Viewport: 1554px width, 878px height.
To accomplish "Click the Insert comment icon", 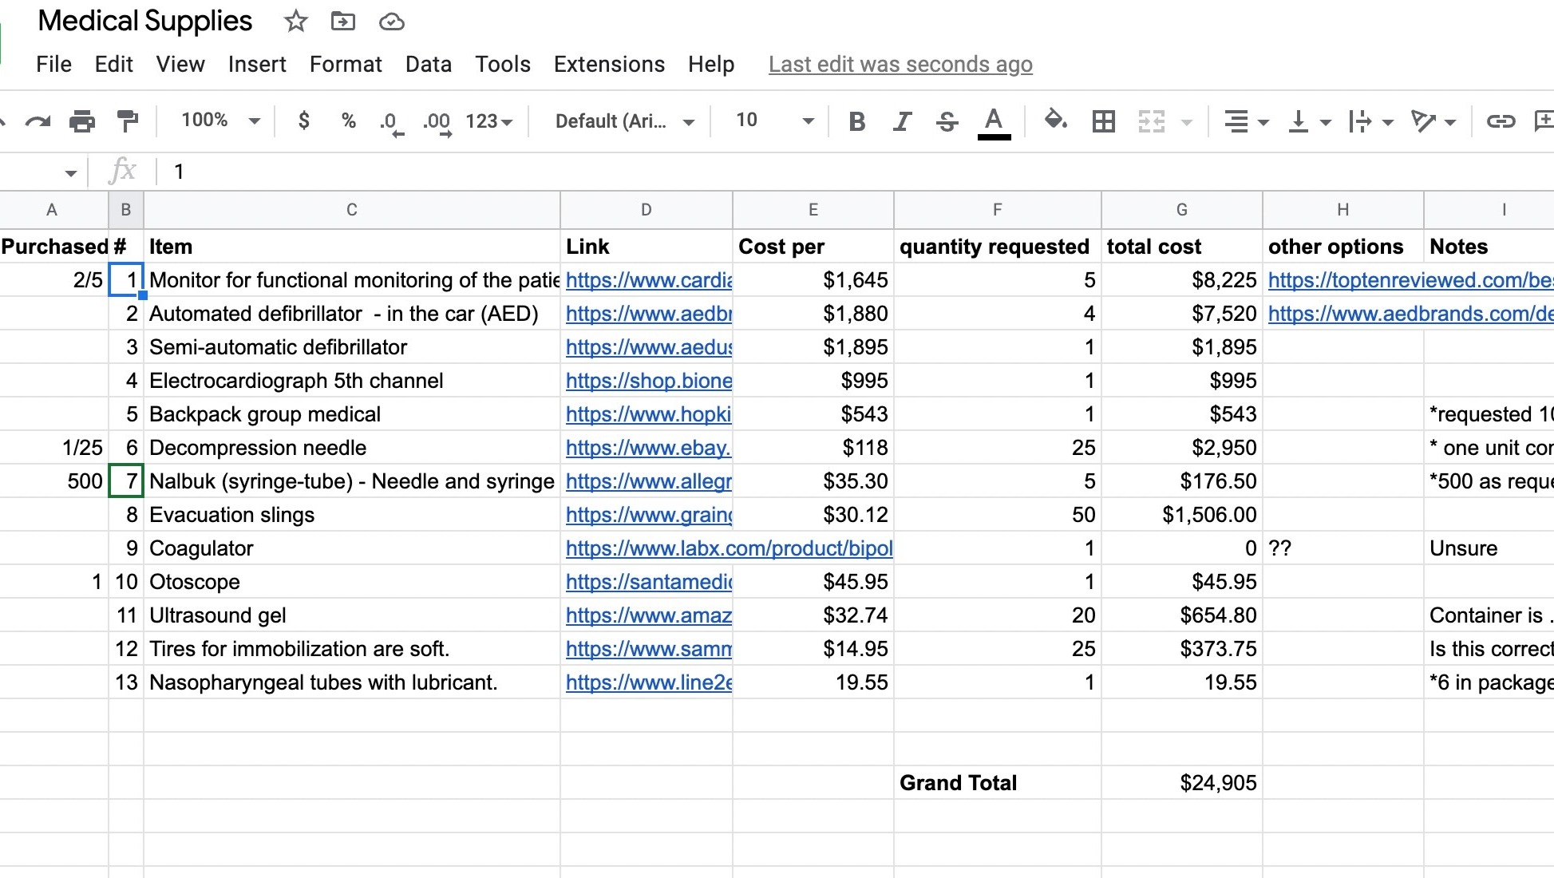I will [1544, 121].
